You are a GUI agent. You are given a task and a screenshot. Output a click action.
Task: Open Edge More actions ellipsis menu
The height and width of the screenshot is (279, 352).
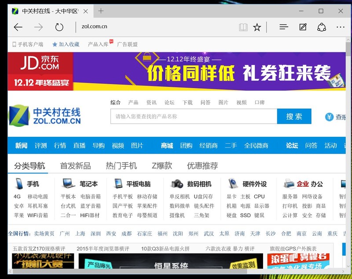[340, 27]
